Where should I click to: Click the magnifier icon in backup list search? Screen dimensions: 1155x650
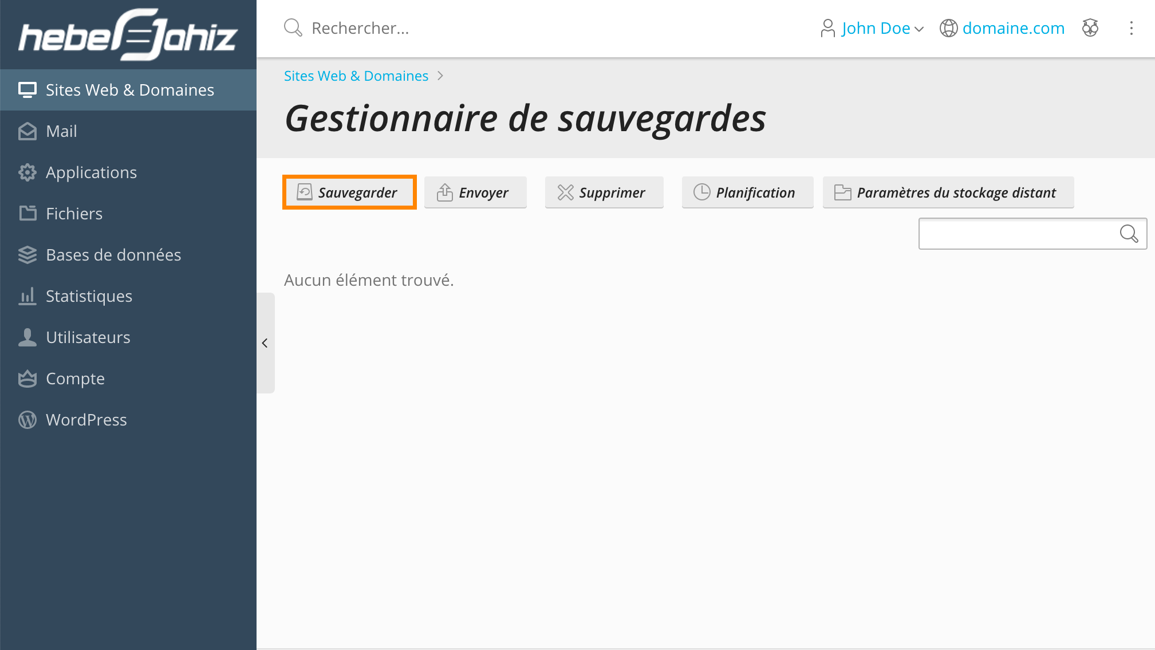[1129, 234]
